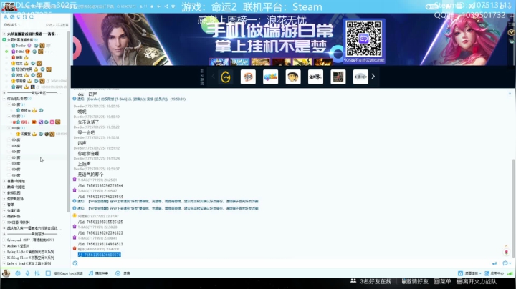516x289 pixels.
Task: Select the 010房 room
Action: tap(16, 175)
